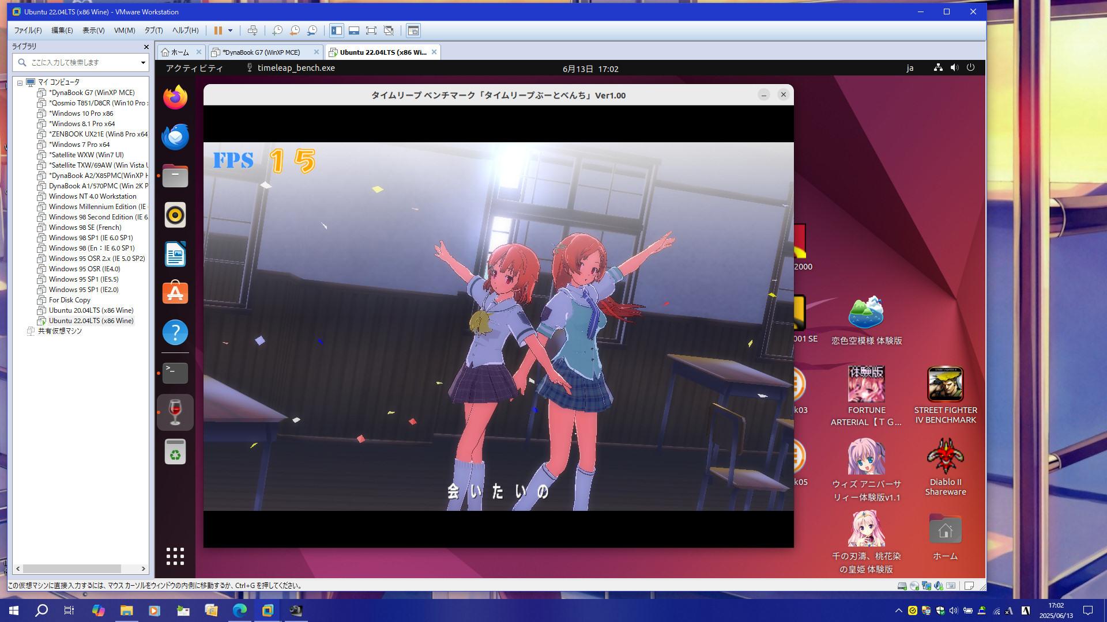Select 共有仮想マシン in library tree

(x=59, y=331)
